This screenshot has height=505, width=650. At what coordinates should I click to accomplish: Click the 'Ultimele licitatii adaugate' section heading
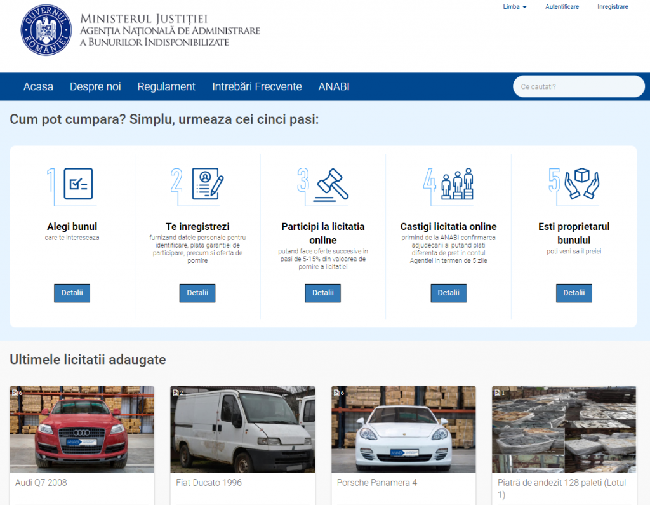[x=88, y=360]
